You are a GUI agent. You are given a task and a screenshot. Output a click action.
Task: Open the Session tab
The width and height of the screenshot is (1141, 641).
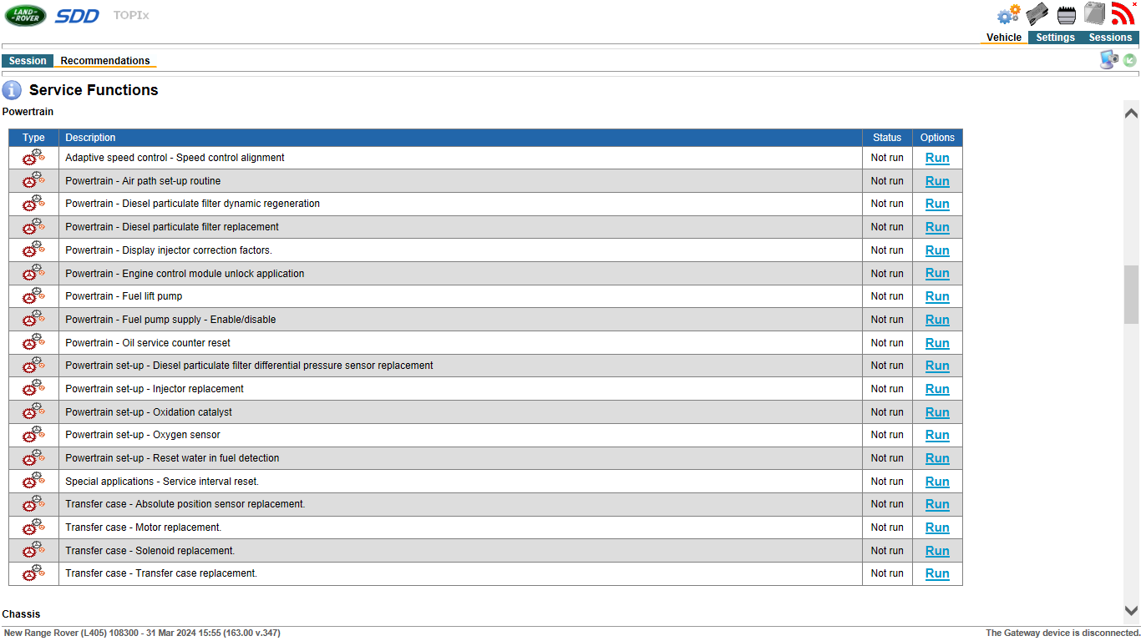pyautogui.click(x=28, y=61)
